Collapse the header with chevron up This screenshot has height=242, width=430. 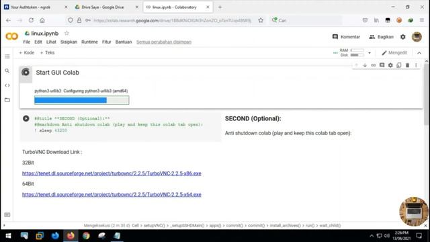(x=419, y=52)
